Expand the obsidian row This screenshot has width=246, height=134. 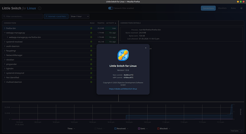[x=5, y=60]
